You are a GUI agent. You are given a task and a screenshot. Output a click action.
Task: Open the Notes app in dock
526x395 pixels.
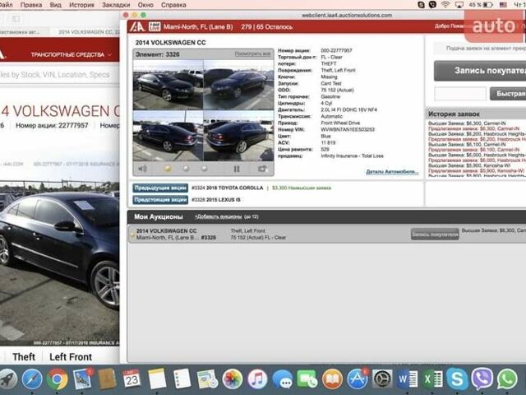point(157,379)
